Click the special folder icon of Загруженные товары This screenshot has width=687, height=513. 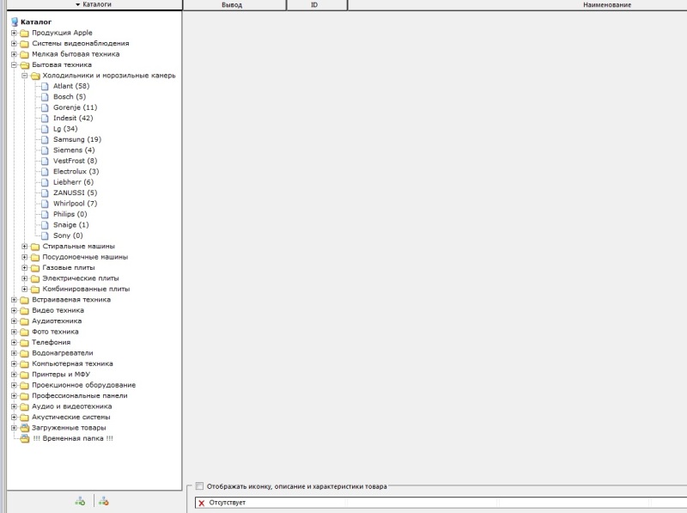(25, 428)
